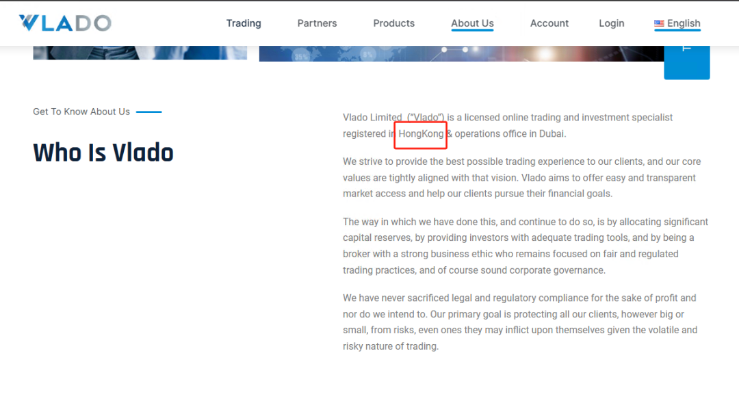The image size is (739, 416).
Task: Open the Partners menu
Action: pyautogui.click(x=317, y=23)
